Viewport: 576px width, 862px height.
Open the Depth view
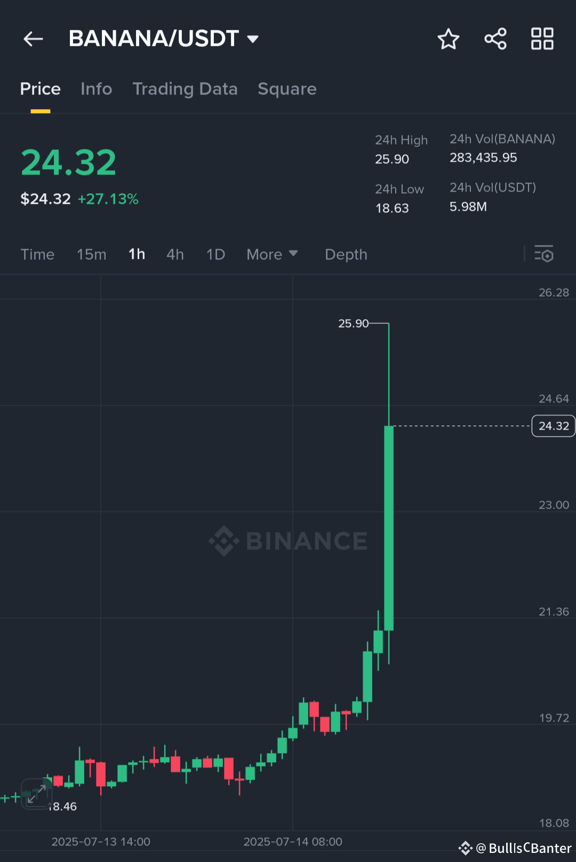(x=346, y=255)
